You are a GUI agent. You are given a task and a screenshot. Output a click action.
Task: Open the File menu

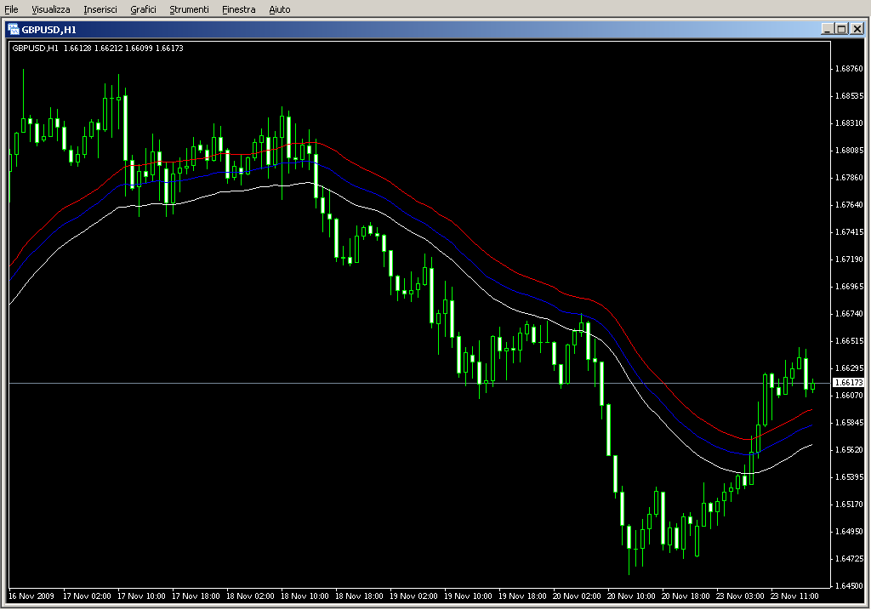pos(11,9)
